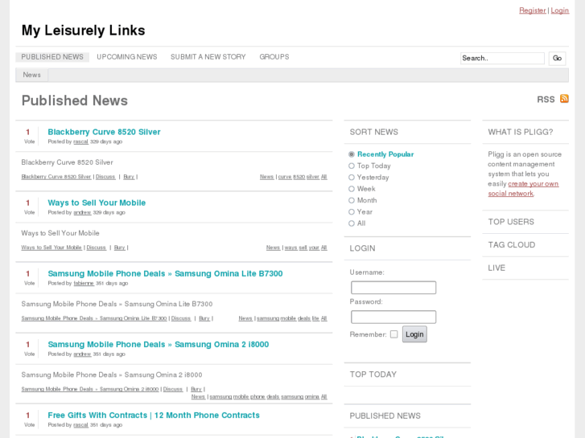Bury the Samsung Omina Lite B7300 story
The image size is (585, 438).
click(x=204, y=318)
